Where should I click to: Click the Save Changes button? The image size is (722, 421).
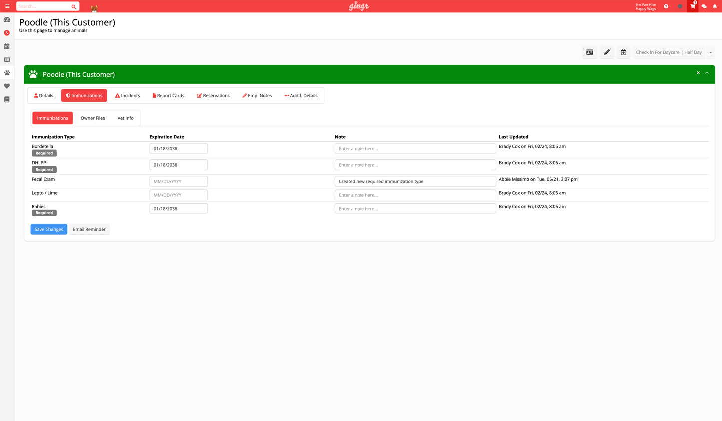tap(49, 229)
